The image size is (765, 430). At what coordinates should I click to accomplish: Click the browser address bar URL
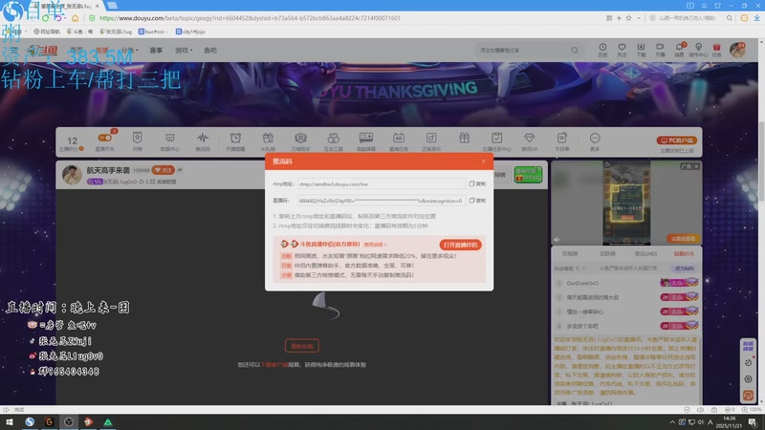tap(250, 18)
